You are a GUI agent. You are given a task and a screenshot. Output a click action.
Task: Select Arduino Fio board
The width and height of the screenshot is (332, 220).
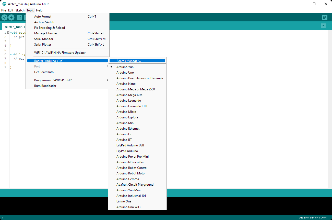pos(137,134)
